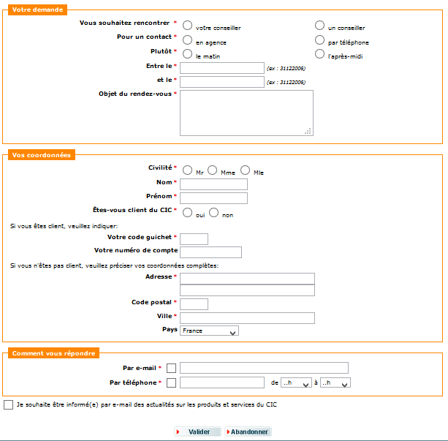Open the "à" end hour dropdown
This screenshot has width=448, height=441.
[x=335, y=382]
